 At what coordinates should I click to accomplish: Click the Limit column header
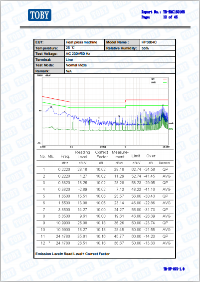136,156
